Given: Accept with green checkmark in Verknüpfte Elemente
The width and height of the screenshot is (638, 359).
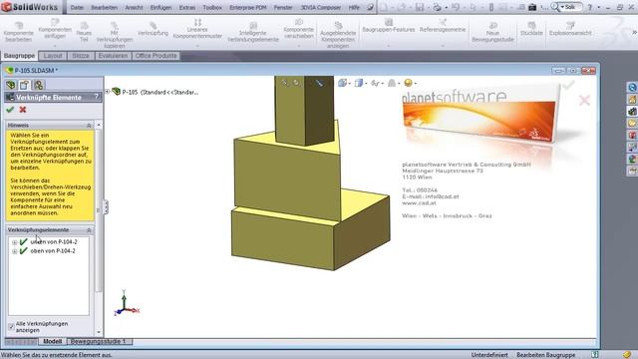Looking at the screenshot, I should click(10, 110).
